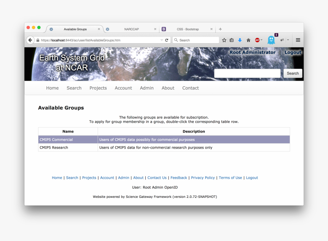Switch to the Available Groups tab
This screenshot has width=328, height=241.
pos(75,29)
